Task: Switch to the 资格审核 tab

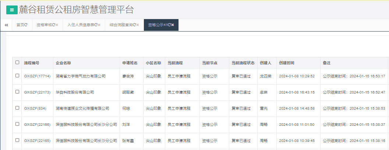Action: 44,25
